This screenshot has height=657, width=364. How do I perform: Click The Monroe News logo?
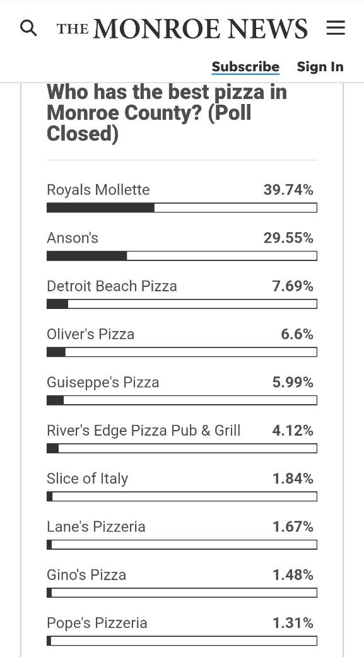pyautogui.click(x=182, y=28)
